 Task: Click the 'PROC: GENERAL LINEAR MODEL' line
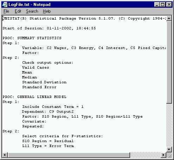pyautogui.click(x=34, y=97)
